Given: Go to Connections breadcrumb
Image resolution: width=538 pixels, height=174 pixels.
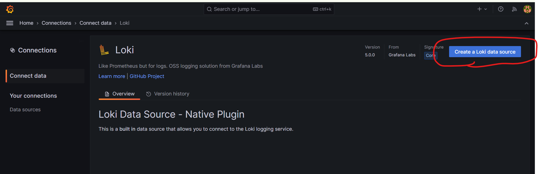Looking at the screenshot, I should (x=56, y=23).
